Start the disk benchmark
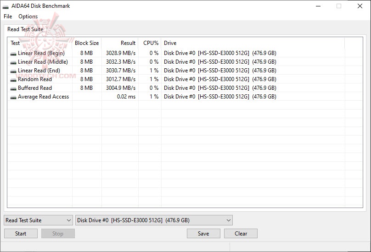Screen dimensions: 371x252 [21, 233]
